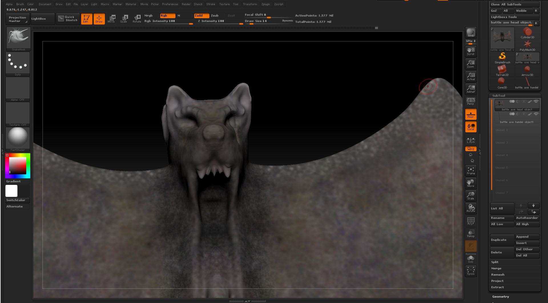Viewport: 548px width, 303px height.
Task: Set view to AAHalf size
Action: 471,89
